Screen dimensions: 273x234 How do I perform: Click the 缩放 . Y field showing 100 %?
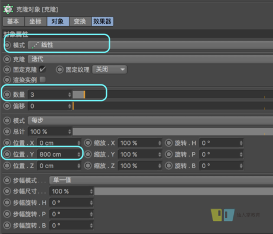[x=138, y=154]
